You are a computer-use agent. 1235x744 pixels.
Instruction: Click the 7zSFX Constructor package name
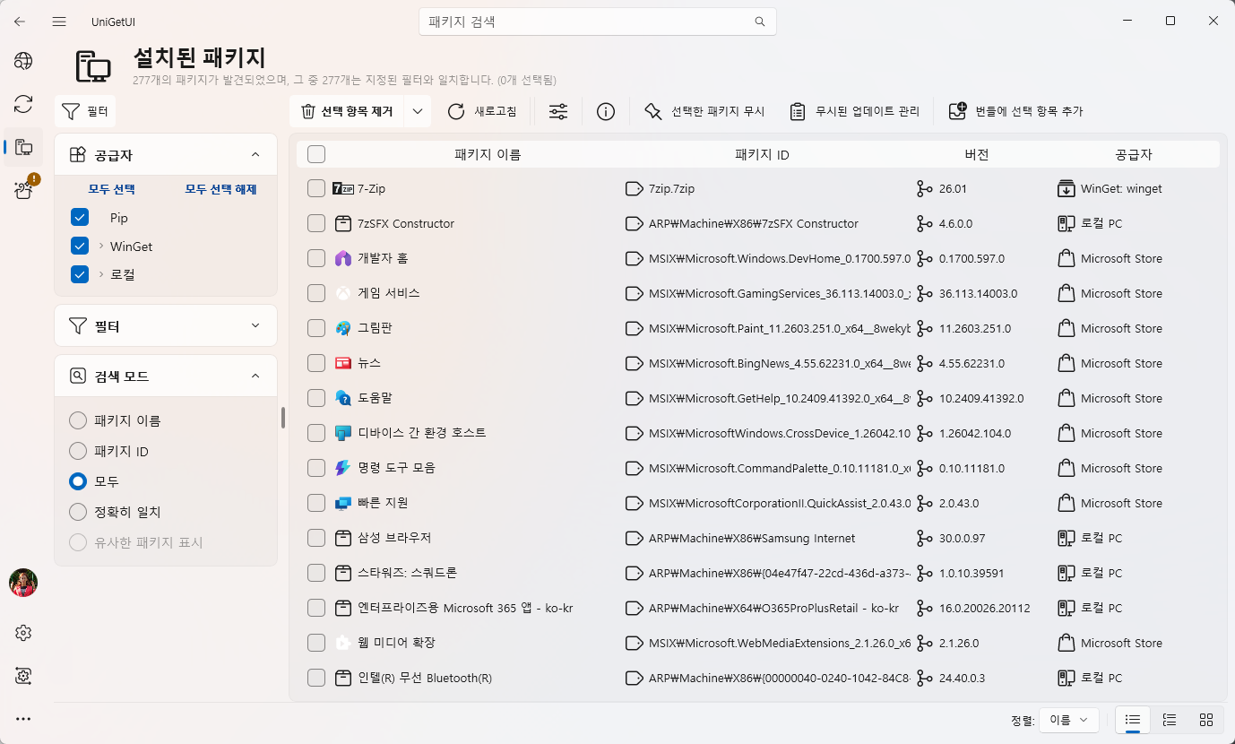406,223
